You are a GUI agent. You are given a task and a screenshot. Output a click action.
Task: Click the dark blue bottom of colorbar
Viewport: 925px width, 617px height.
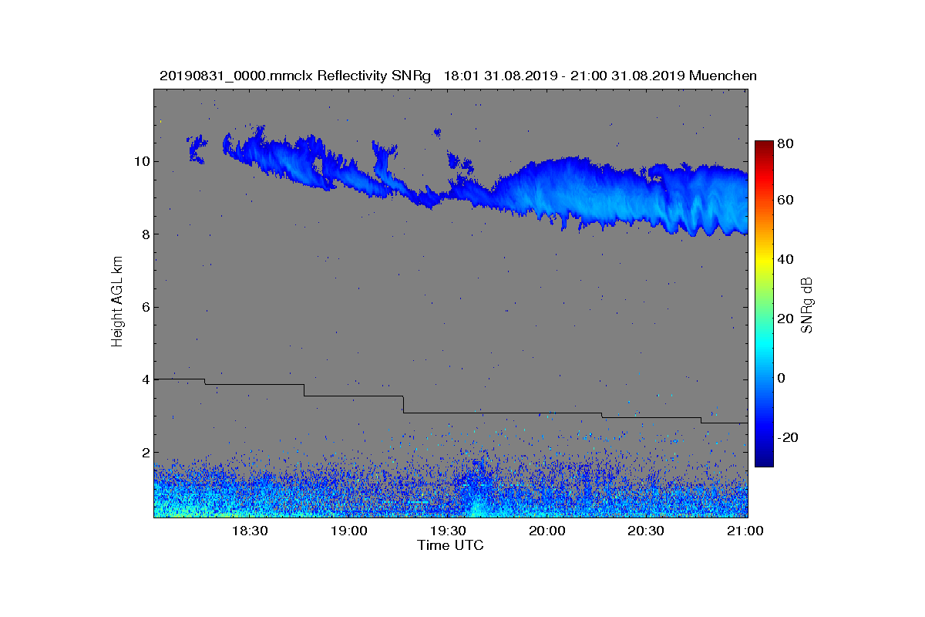[x=764, y=460]
